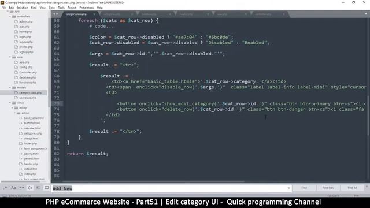Viewport: 370px width, 208px height.
Task: Open chartjs.html in sidebar
Action: [31, 139]
